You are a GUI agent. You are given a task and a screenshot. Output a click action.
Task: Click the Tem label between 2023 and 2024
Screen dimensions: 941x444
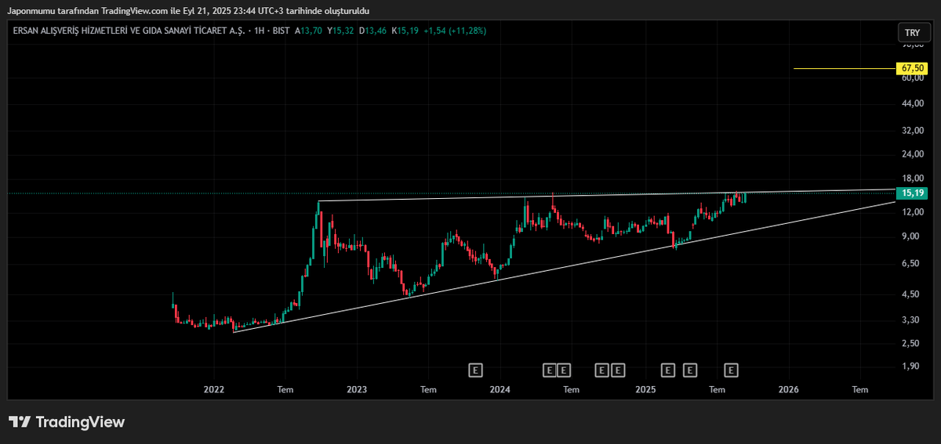(428, 389)
